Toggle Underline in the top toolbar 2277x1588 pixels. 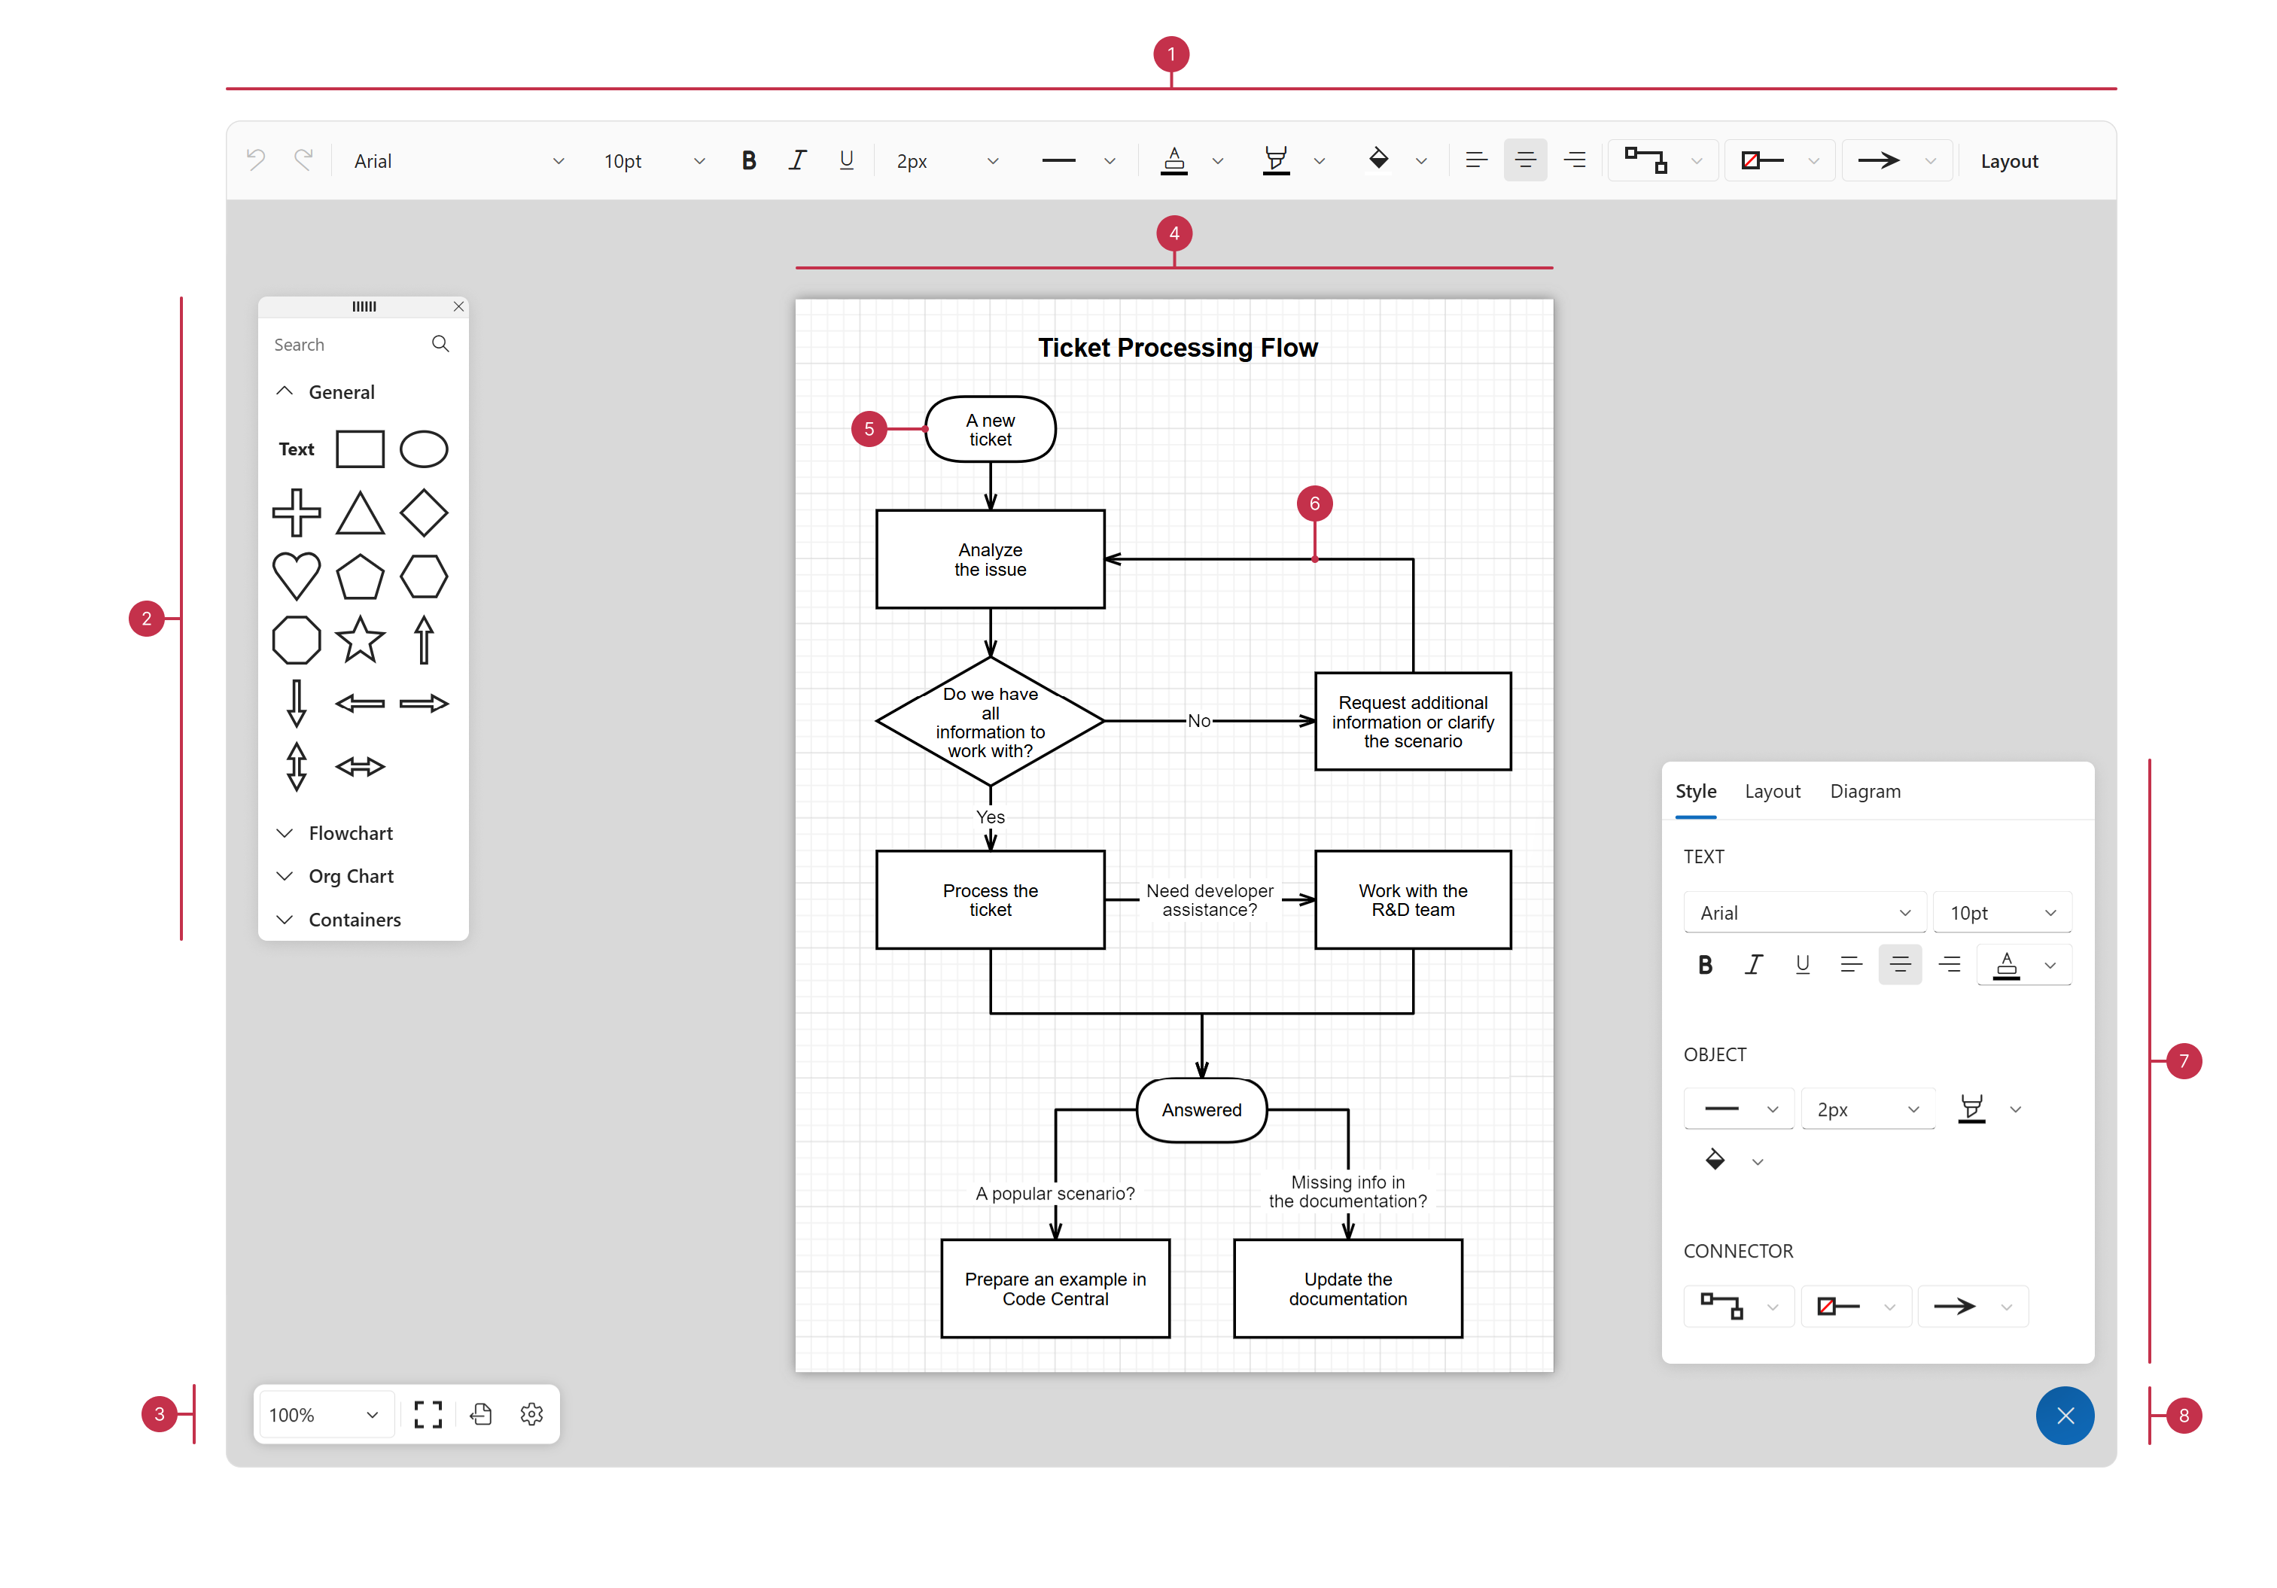[846, 160]
